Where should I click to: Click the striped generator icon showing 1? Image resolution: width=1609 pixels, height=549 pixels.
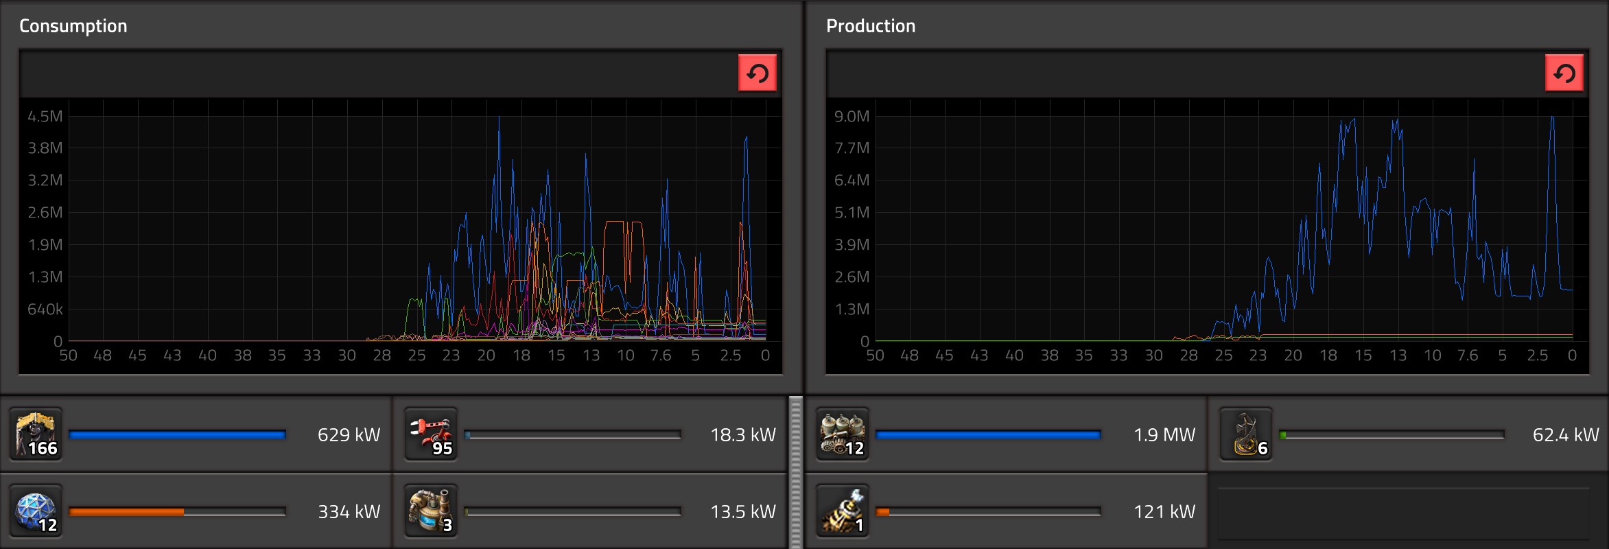point(843,511)
